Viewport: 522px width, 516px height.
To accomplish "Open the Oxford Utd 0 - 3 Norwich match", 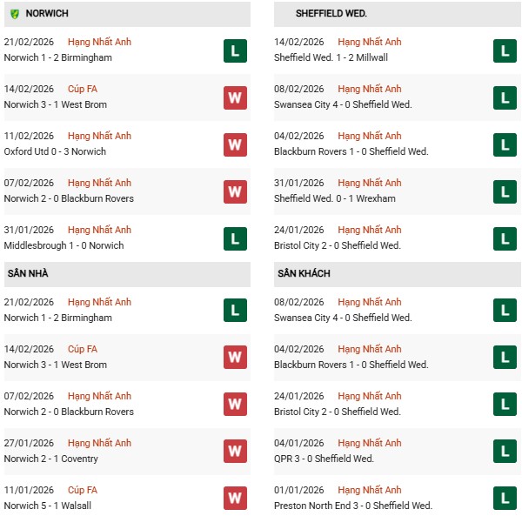I will click(55, 151).
